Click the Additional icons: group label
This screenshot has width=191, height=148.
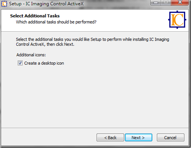tap(31, 55)
